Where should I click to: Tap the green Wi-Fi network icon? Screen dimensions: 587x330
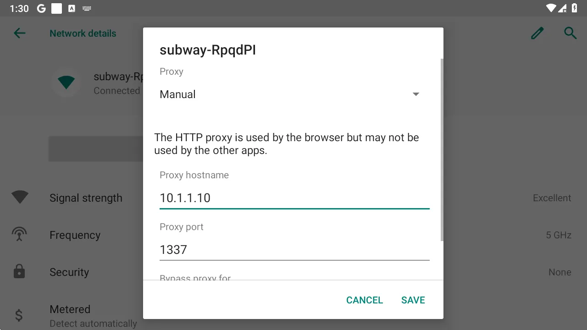(x=66, y=82)
